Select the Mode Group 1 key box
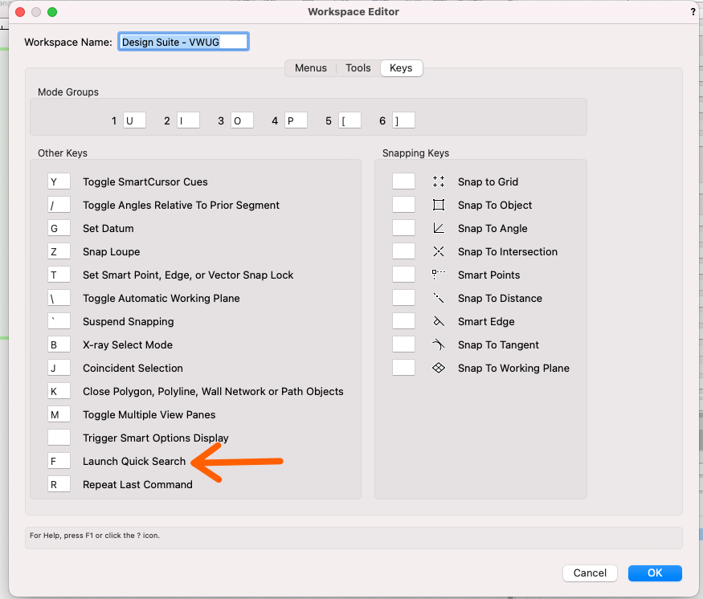The image size is (703, 599). (134, 120)
